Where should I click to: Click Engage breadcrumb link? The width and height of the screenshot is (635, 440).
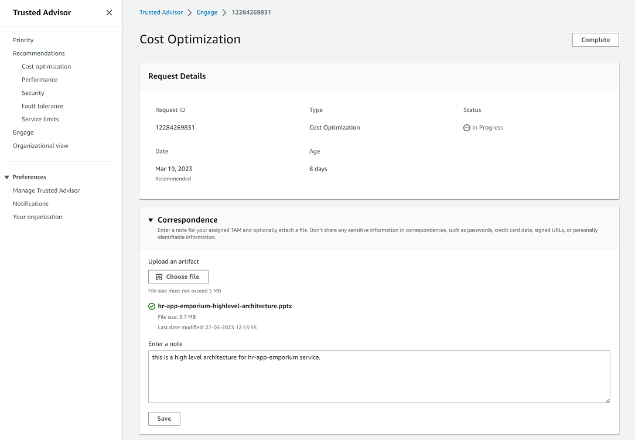point(207,12)
